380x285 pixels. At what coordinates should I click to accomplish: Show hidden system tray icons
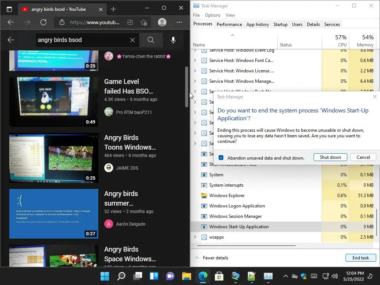click(285, 276)
